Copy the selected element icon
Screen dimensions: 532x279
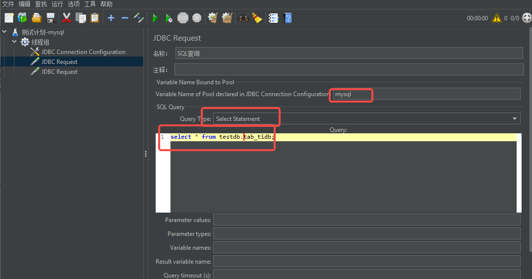coord(81,18)
